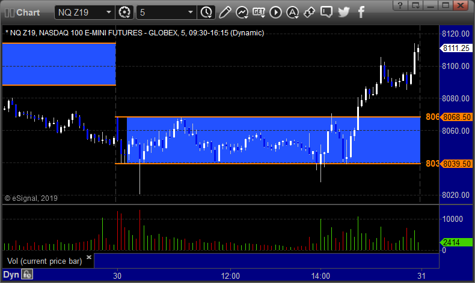Image resolution: width=475 pixels, height=283 pixels.
Task: Start bar replay with the play icon
Action: (275, 13)
